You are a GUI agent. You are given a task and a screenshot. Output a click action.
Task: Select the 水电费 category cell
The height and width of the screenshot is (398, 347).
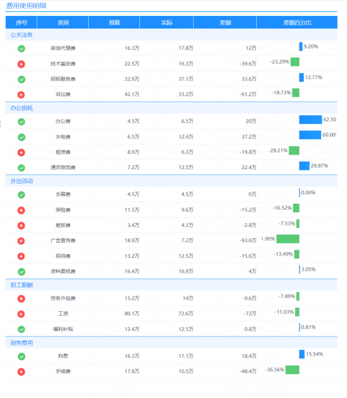click(x=63, y=137)
